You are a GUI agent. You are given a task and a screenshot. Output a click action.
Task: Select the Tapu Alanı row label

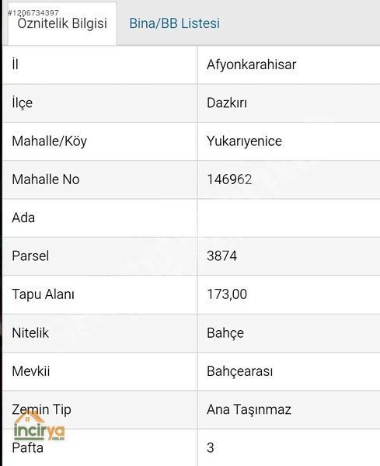[43, 294]
